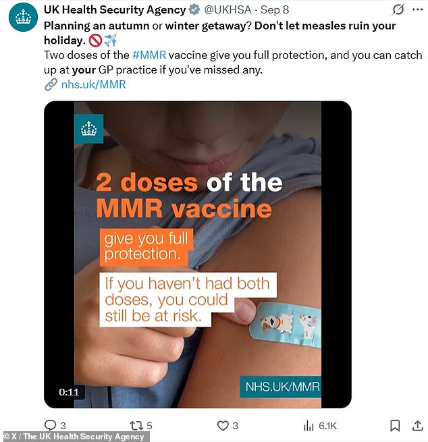Viewport: 428px width, 442px height.
Task: Open the @UKHSA handle
Action: click(228, 10)
